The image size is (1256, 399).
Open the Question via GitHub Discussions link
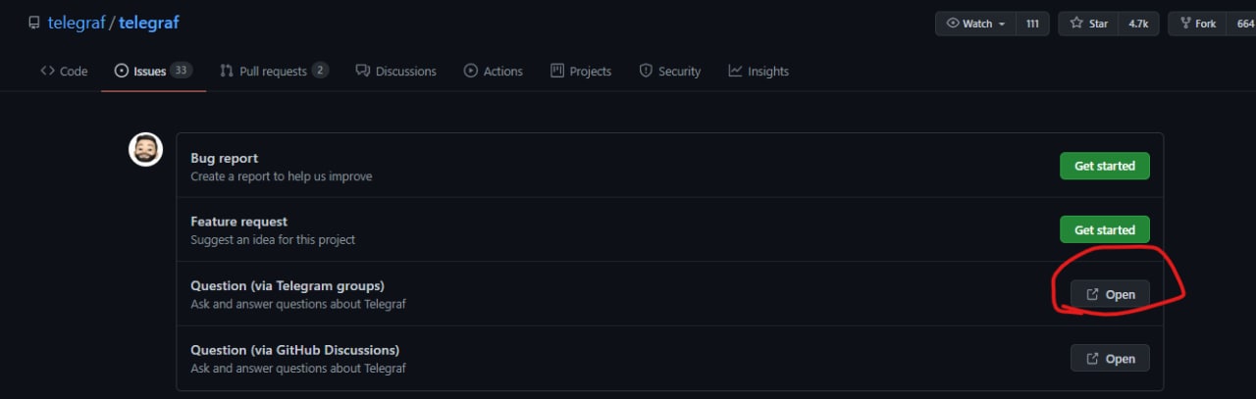[1110, 359]
